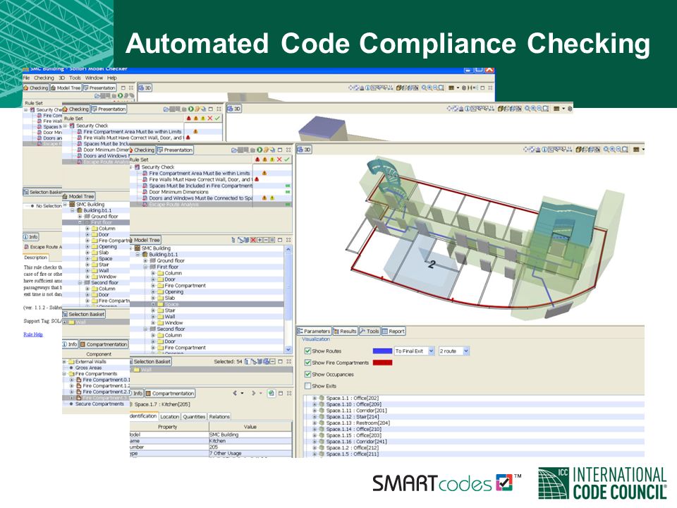Uncheck the Show Fire Compartments checkbox
677x508 pixels.
coord(307,363)
